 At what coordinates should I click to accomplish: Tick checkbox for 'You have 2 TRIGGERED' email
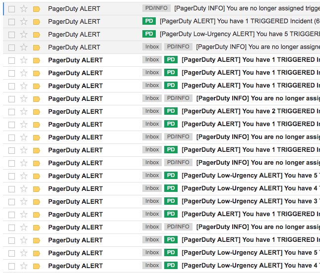coord(11,112)
